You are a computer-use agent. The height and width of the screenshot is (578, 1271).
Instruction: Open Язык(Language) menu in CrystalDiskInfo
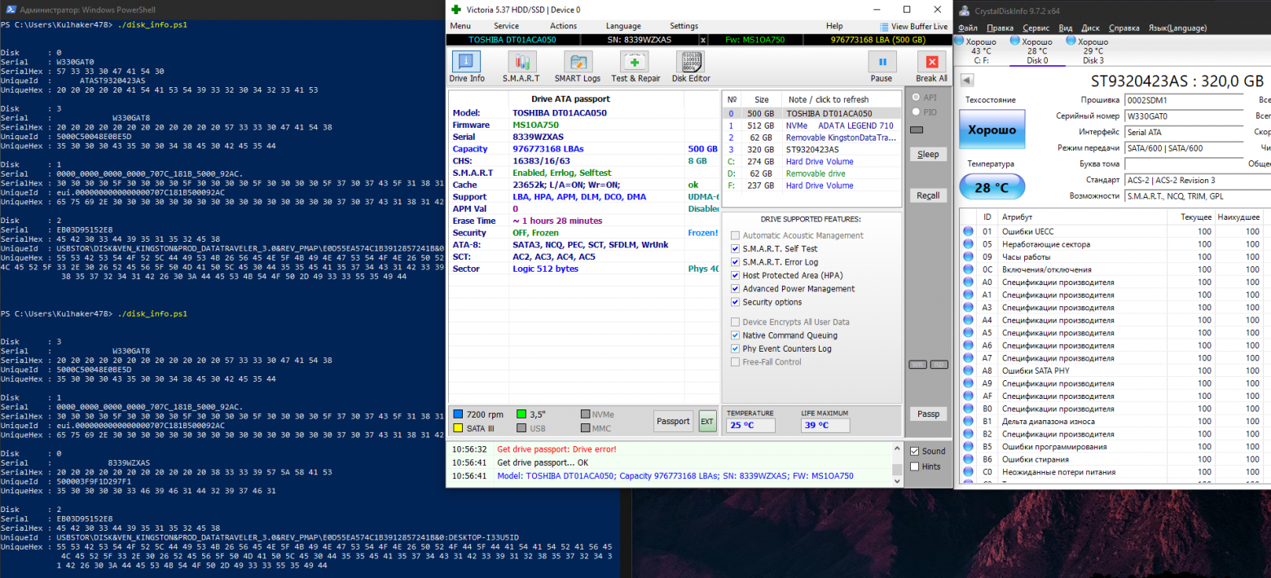pos(1177,28)
